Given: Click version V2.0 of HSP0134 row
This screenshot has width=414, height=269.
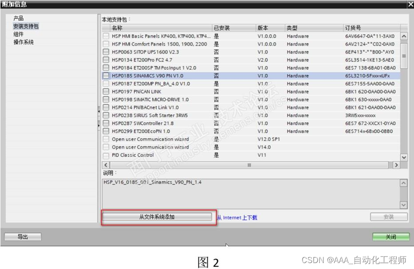Looking at the screenshot, I should coord(262,60).
